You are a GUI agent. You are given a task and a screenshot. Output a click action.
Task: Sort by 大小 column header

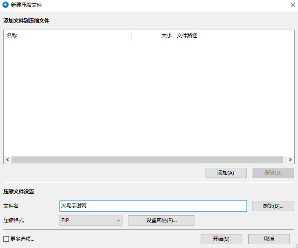(x=153, y=36)
